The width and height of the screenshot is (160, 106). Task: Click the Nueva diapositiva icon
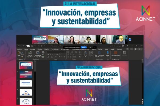tap(30, 53)
